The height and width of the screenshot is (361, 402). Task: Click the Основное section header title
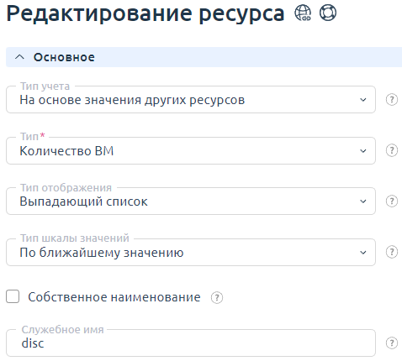click(x=64, y=57)
